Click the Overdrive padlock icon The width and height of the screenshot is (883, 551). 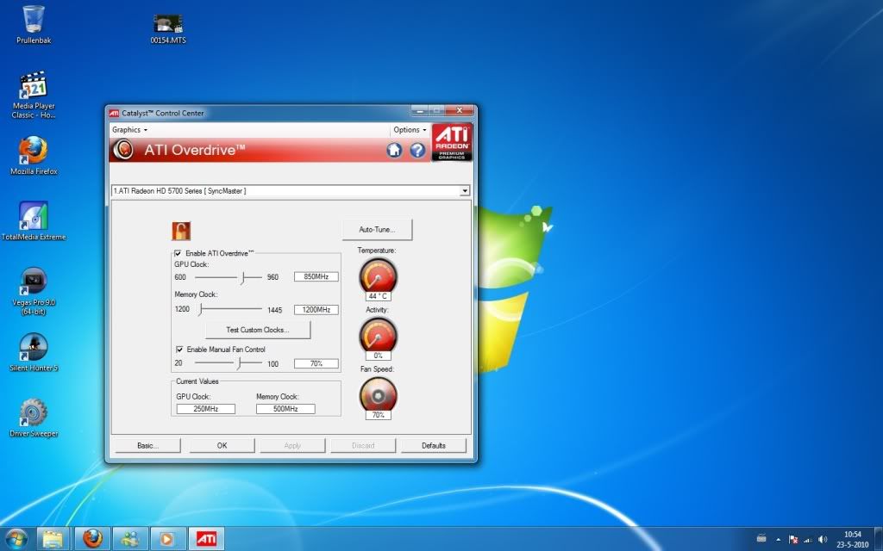click(x=181, y=230)
